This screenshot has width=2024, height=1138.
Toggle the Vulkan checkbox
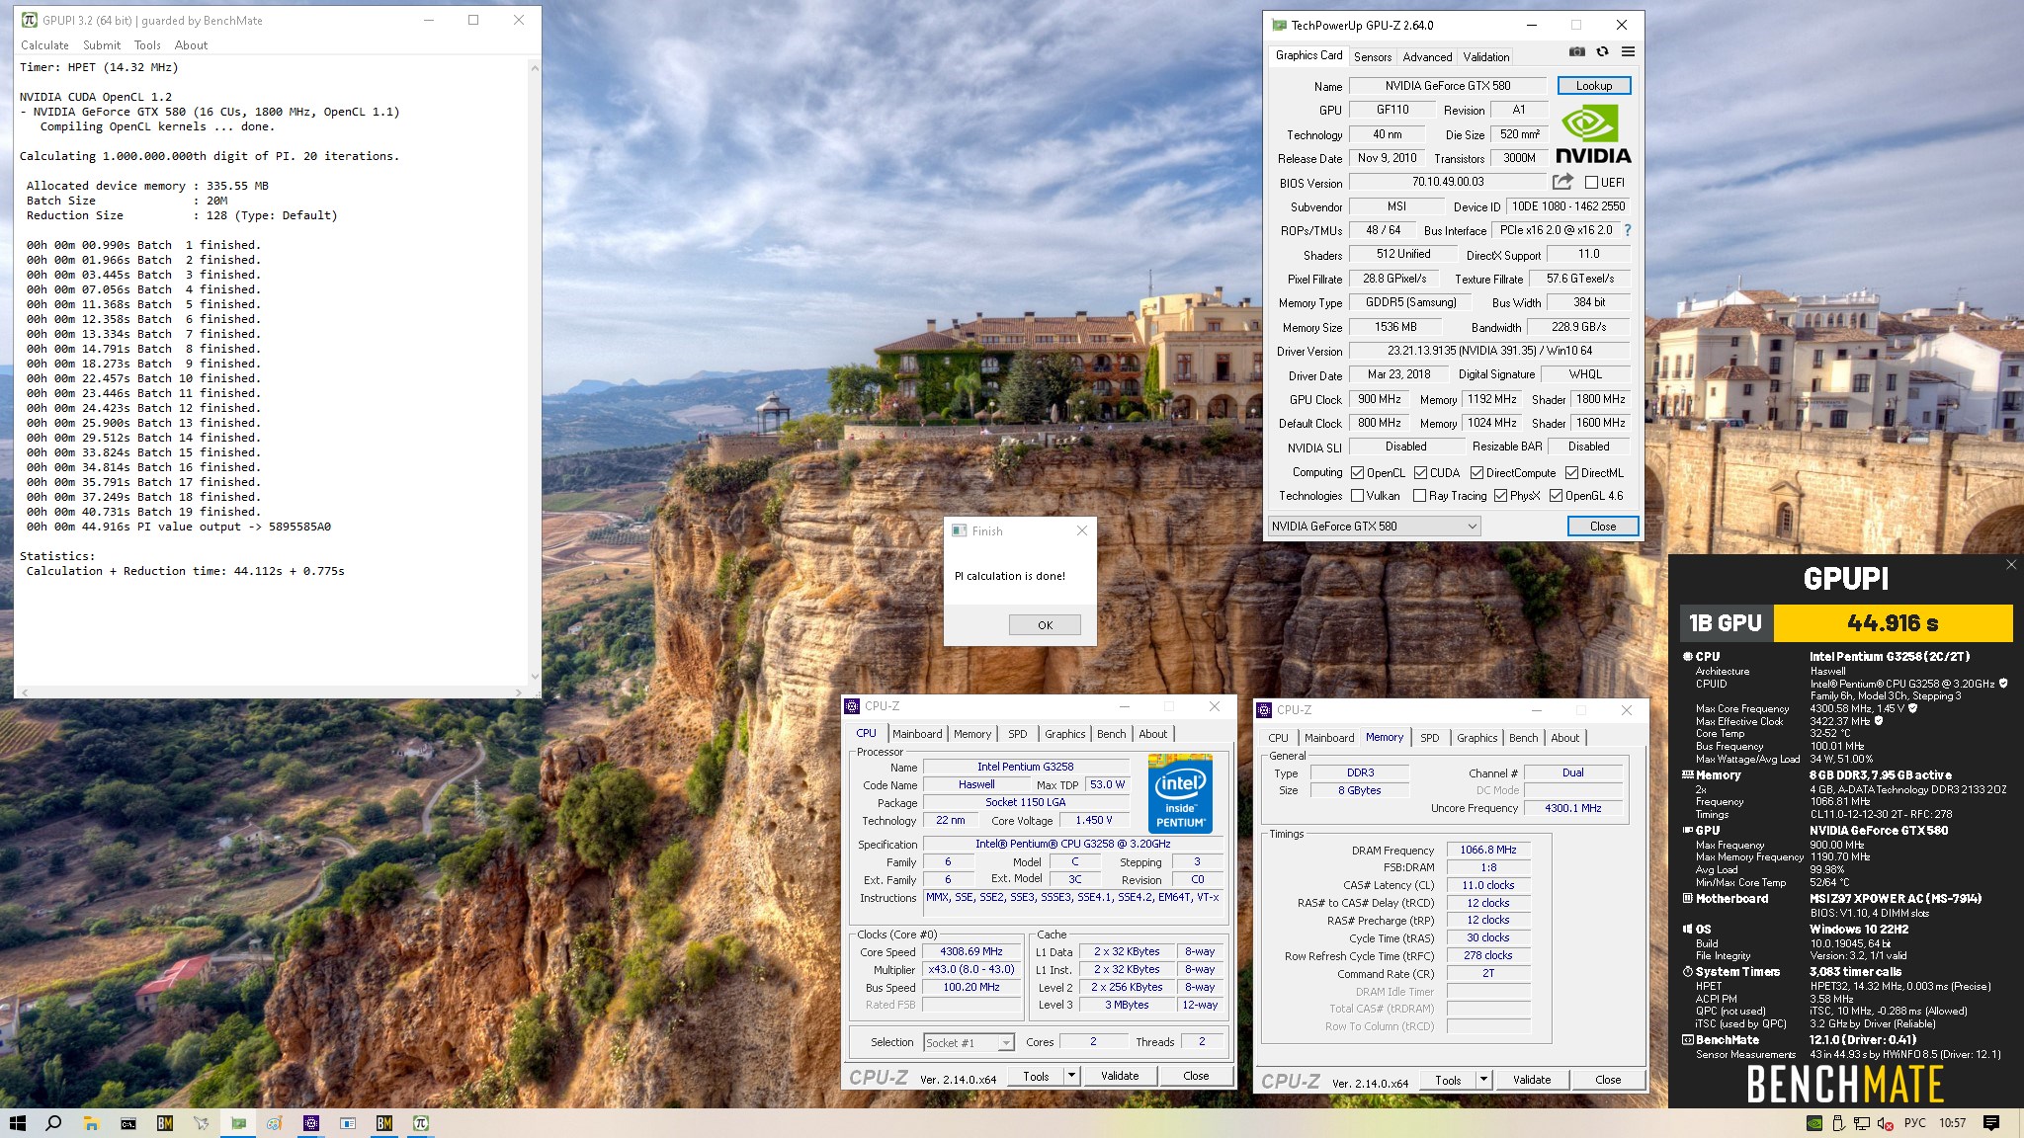coord(1357,496)
